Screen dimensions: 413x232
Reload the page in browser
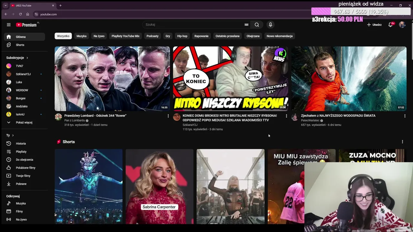tap(20, 14)
